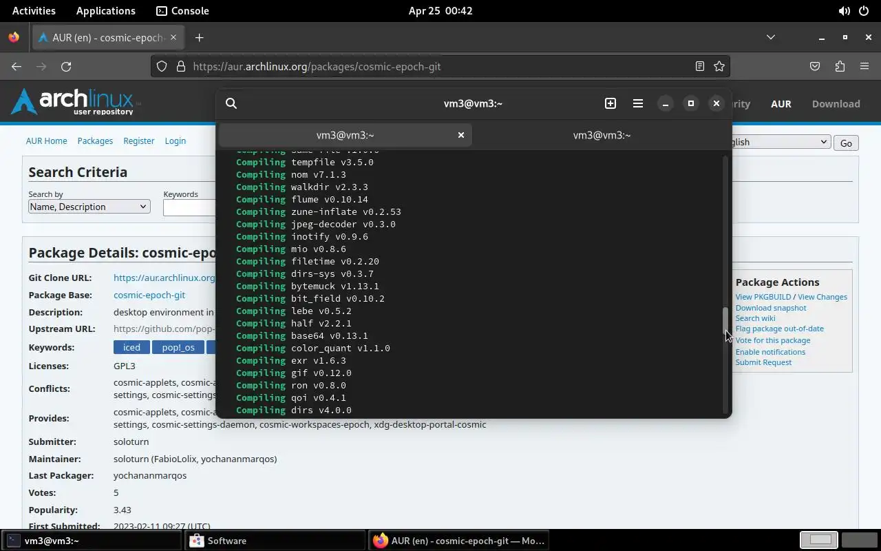Open the Packages link
The width and height of the screenshot is (881, 551).
(95, 141)
